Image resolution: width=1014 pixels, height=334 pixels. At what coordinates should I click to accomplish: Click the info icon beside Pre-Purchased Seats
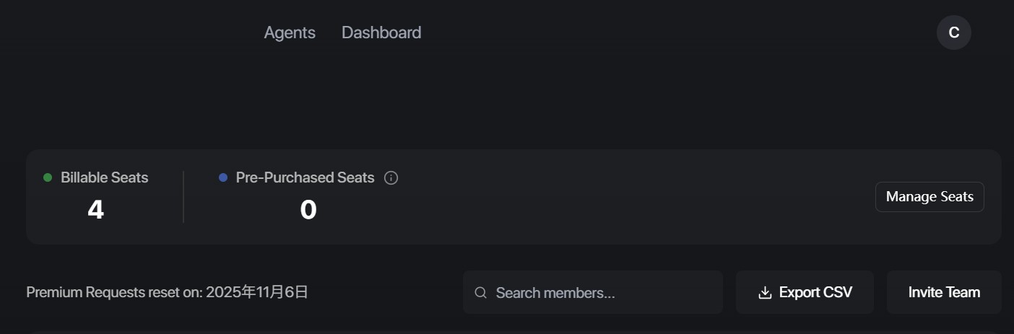pyautogui.click(x=391, y=177)
